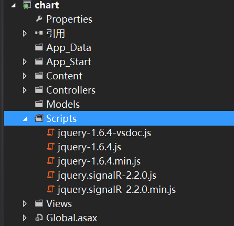Click the Properties wrench icon
Screen dimensions: 234x226
click(x=39, y=19)
